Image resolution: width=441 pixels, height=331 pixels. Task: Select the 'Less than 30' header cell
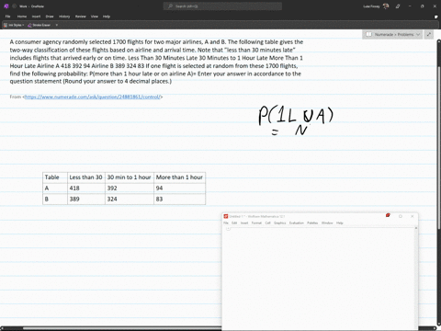click(x=86, y=177)
